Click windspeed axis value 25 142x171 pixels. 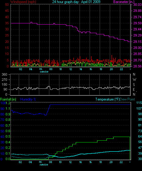(x=7, y=35)
